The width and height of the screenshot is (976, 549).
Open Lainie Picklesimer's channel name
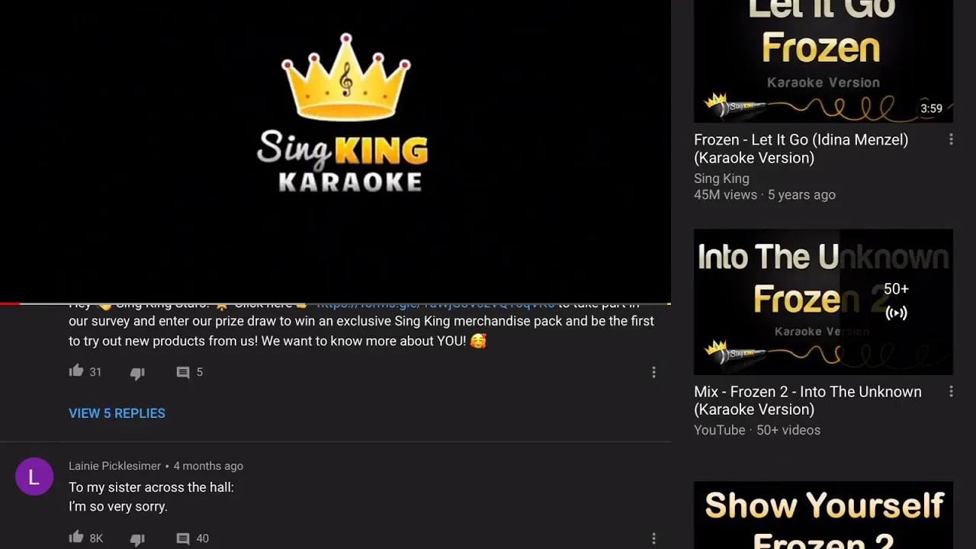(114, 466)
